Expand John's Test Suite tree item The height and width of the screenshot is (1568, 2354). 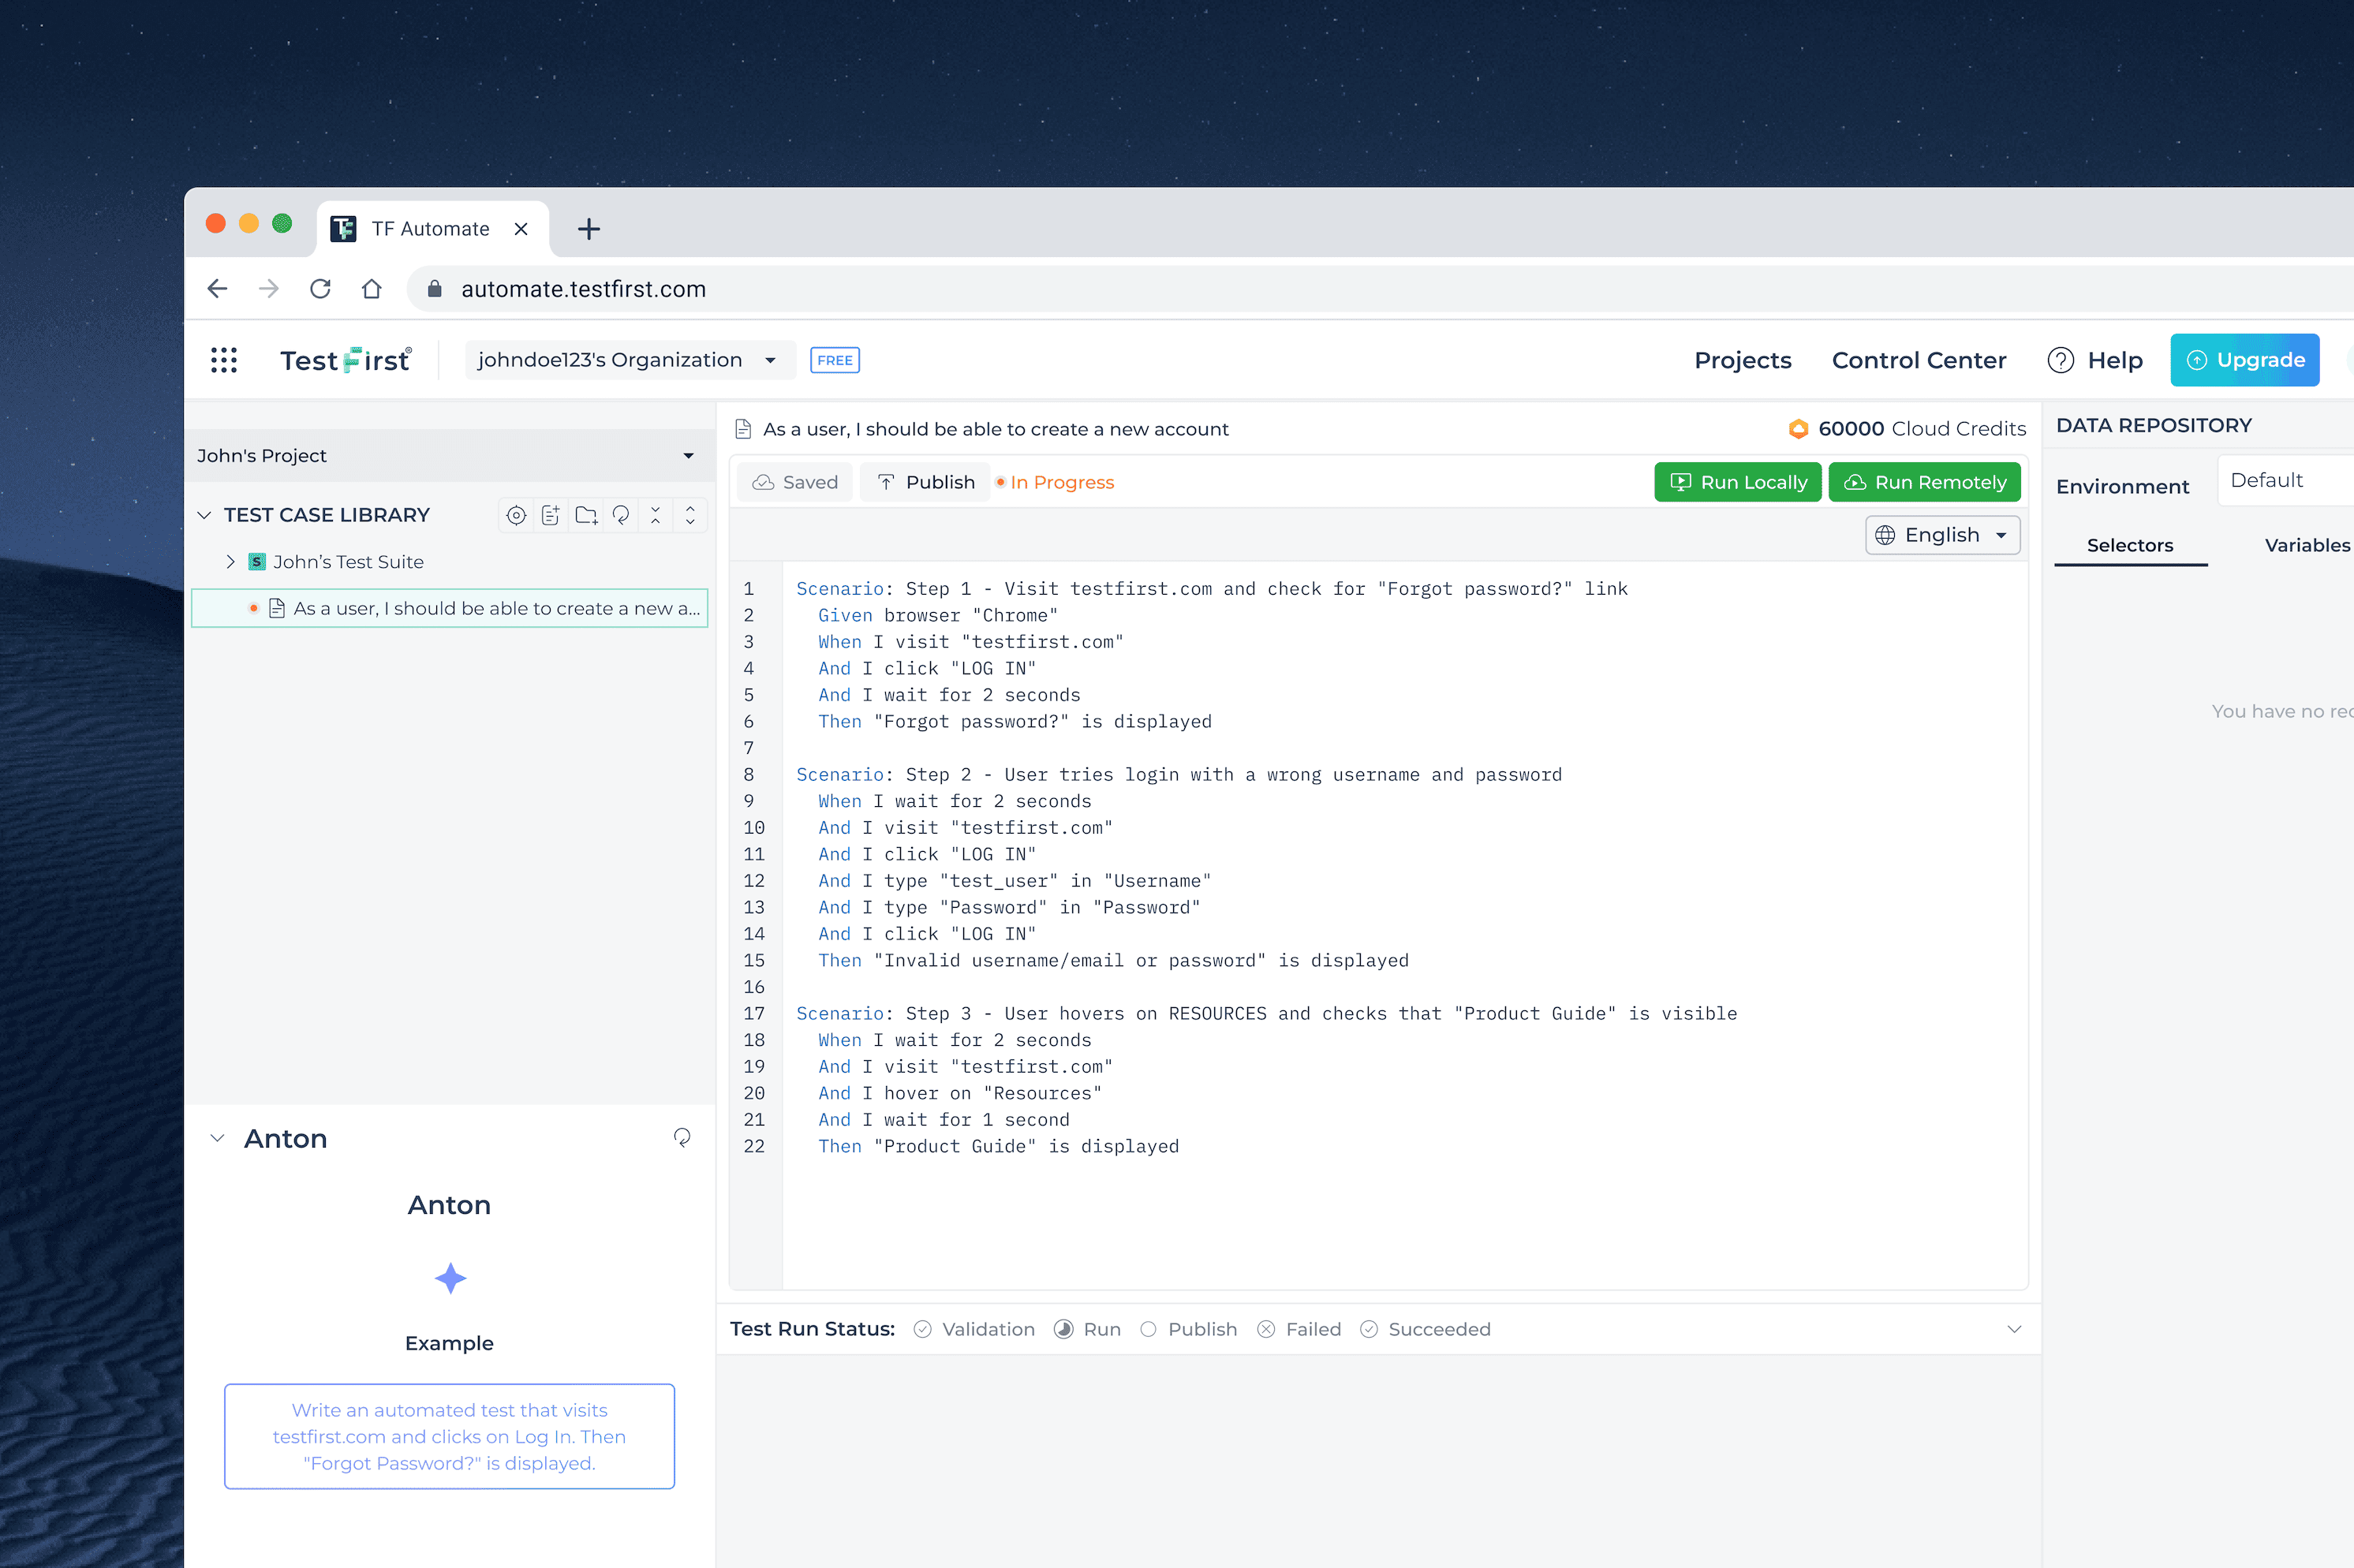coord(231,561)
